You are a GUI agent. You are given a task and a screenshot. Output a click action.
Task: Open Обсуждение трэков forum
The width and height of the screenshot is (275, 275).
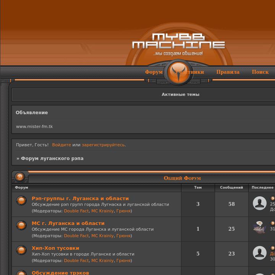pos(60,273)
